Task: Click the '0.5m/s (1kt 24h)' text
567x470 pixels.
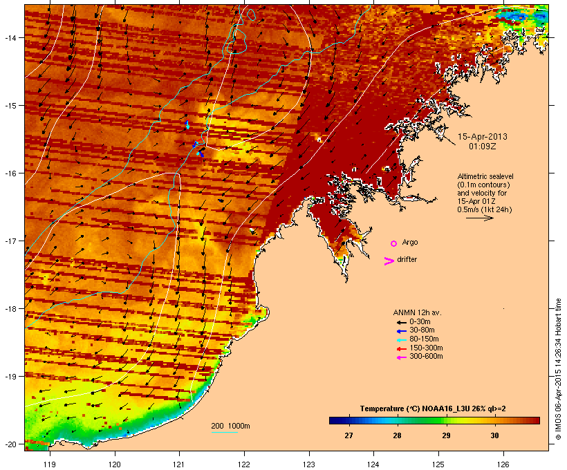Action: click(485, 209)
